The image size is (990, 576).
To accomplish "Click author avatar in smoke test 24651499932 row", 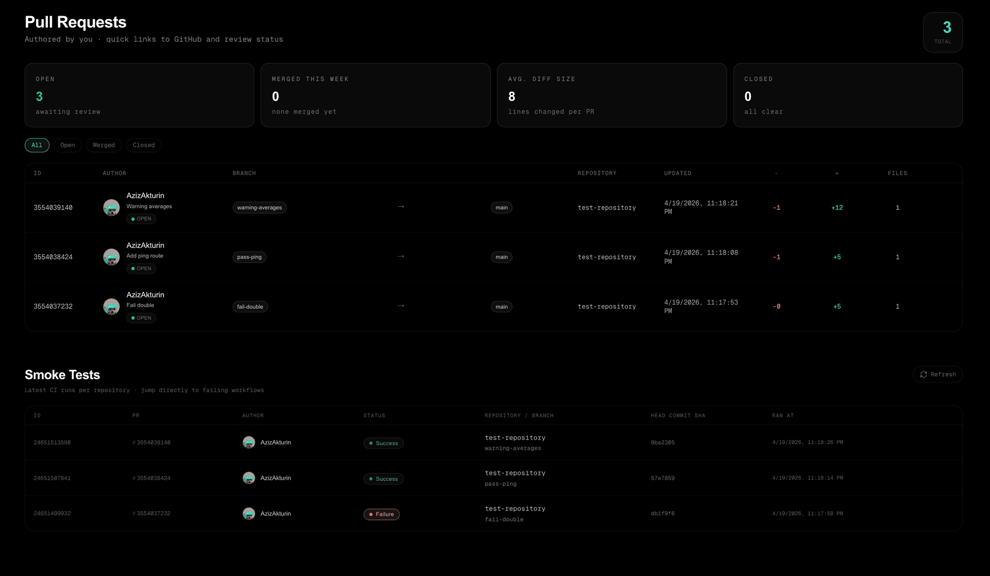I will click(x=249, y=514).
